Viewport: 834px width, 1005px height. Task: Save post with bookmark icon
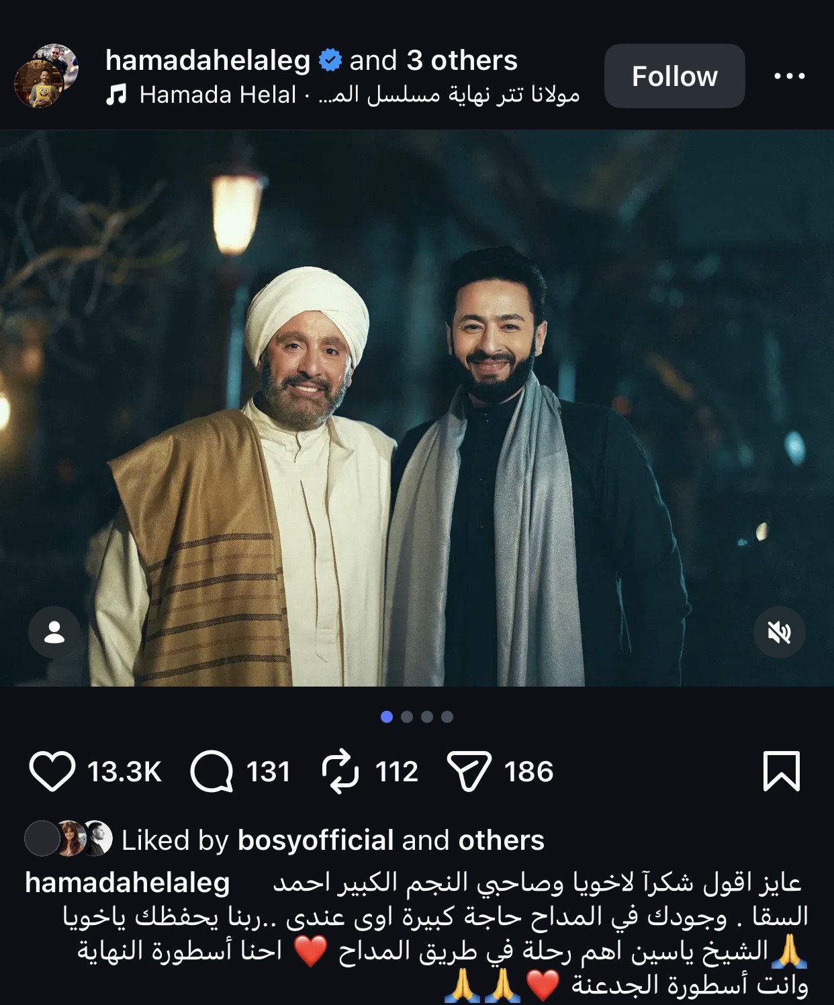(x=782, y=771)
